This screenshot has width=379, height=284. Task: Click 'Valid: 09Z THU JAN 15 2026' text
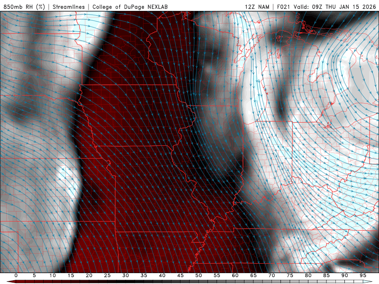pyautogui.click(x=335, y=7)
